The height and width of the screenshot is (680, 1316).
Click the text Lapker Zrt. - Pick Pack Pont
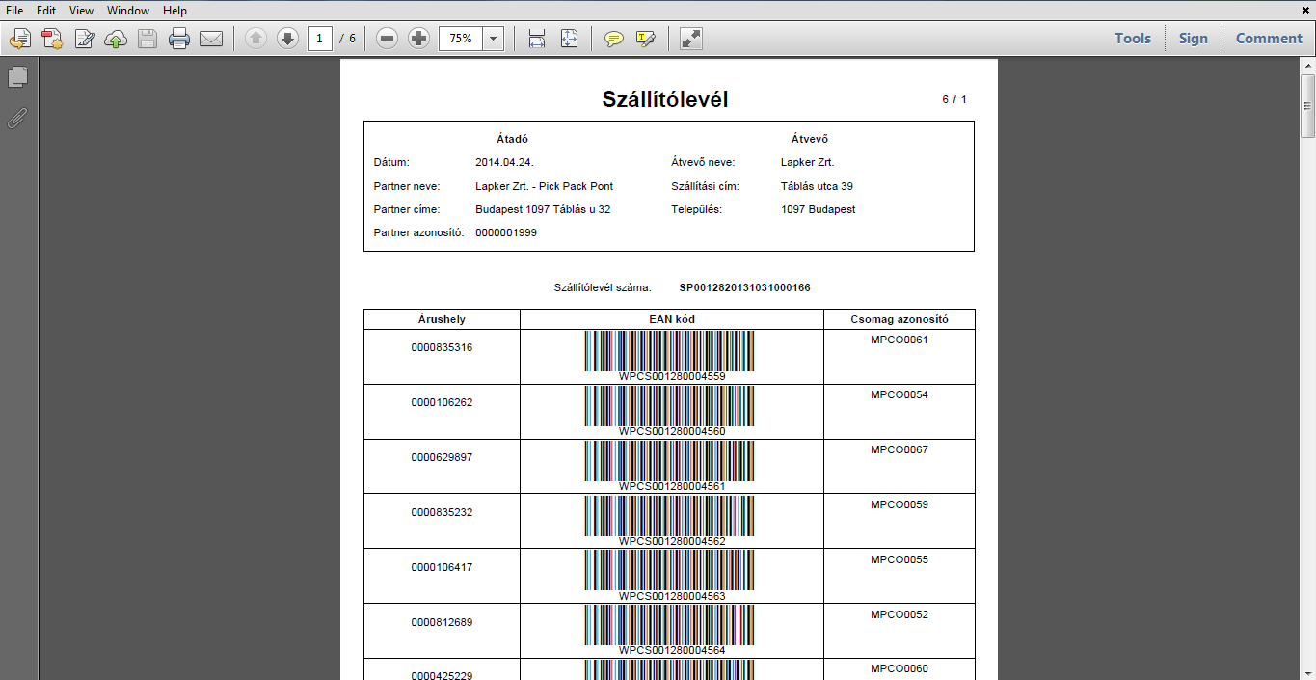click(544, 186)
